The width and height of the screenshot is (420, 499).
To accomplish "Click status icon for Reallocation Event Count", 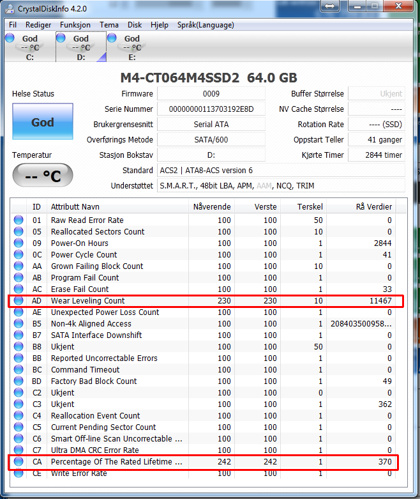I will (19, 415).
